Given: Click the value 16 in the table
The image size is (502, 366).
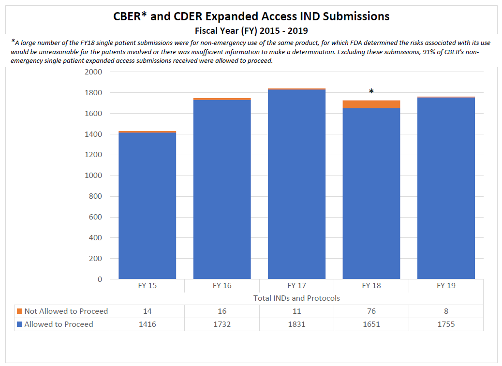Looking at the screenshot, I should [222, 311].
